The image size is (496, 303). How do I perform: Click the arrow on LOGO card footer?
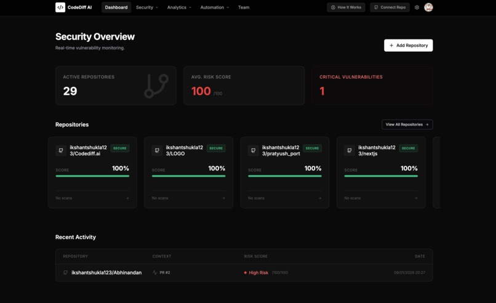[223, 198]
